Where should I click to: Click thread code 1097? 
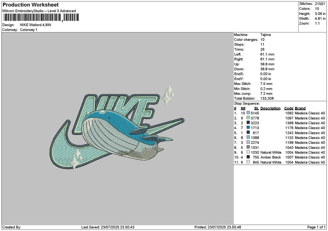point(289,118)
